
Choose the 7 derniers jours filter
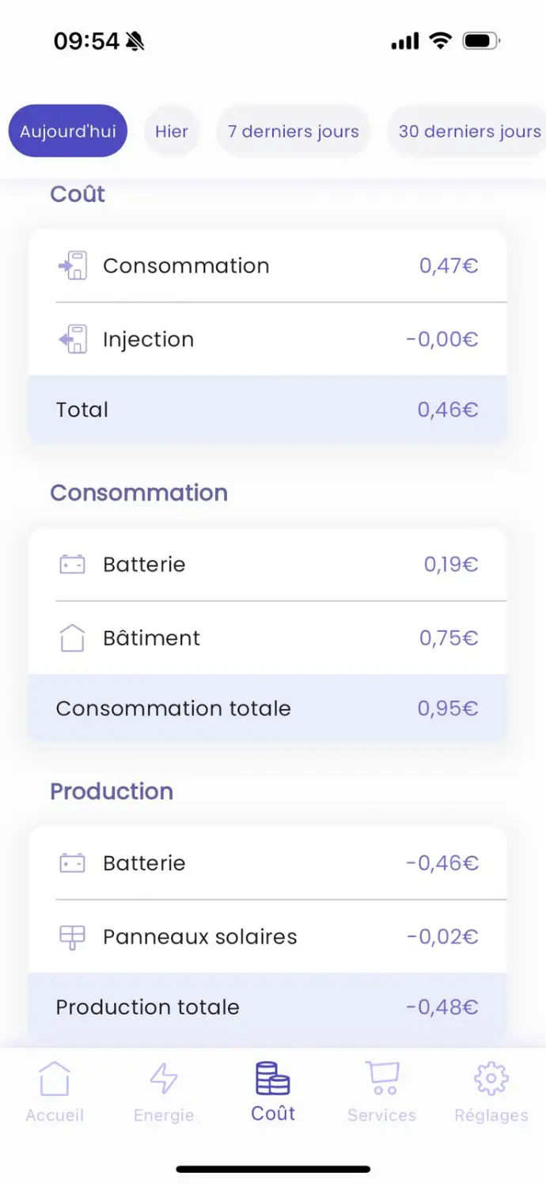[293, 131]
